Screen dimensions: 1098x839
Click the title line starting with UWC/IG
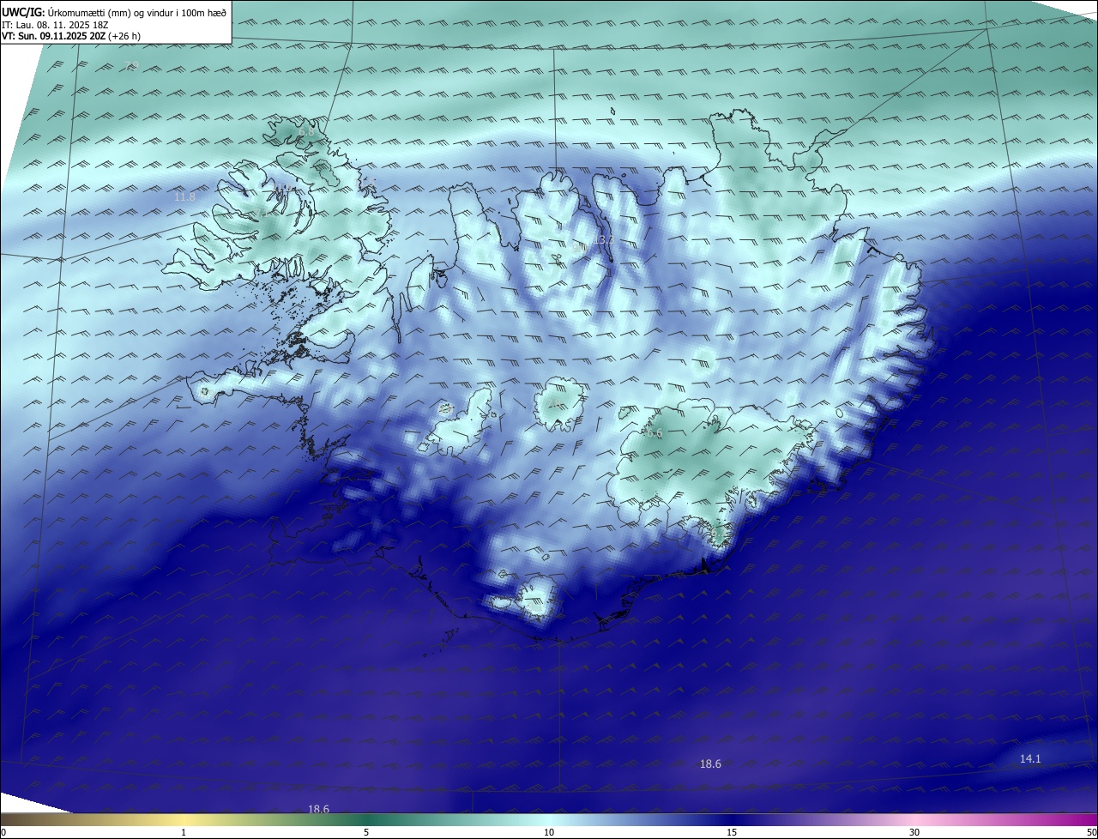point(115,12)
